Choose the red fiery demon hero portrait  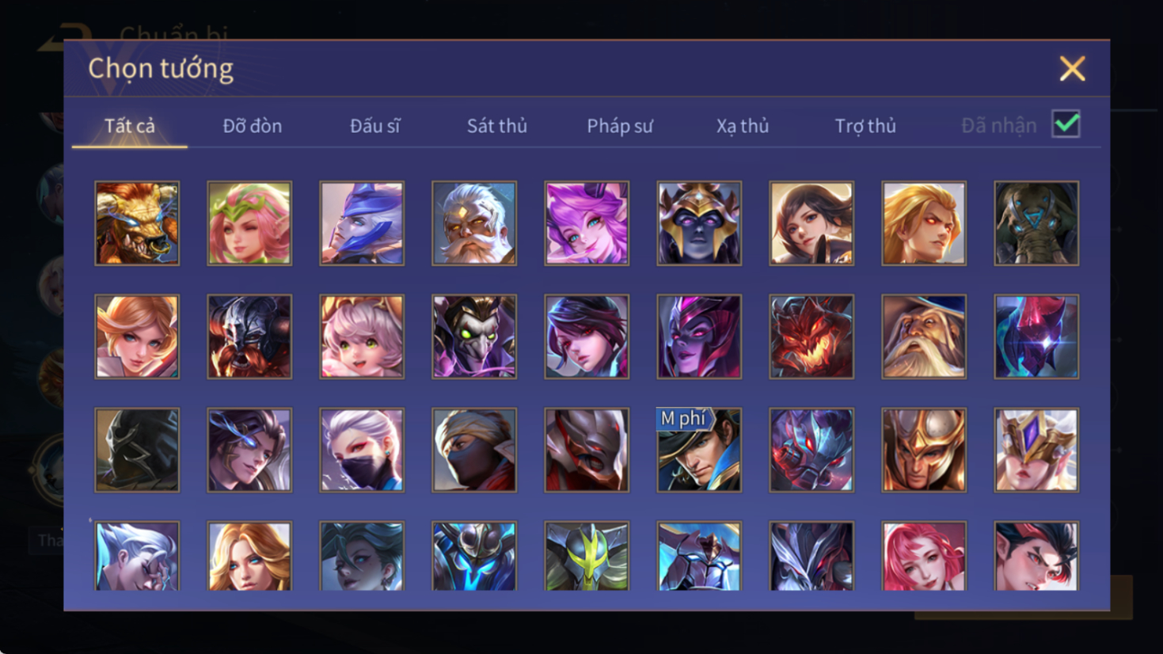tap(811, 337)
